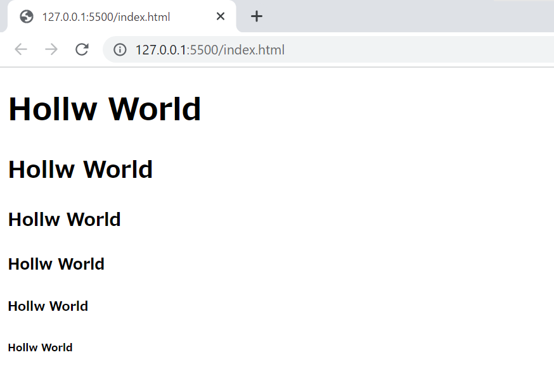
Task: Click the globe favicon on the tab
Action: pyautogui.click(x=27, y=16)
